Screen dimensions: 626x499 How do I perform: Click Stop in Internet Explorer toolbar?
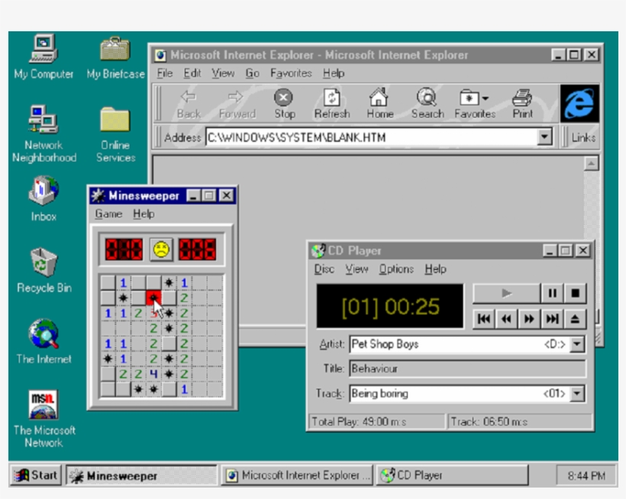click(x=284, y=104)
